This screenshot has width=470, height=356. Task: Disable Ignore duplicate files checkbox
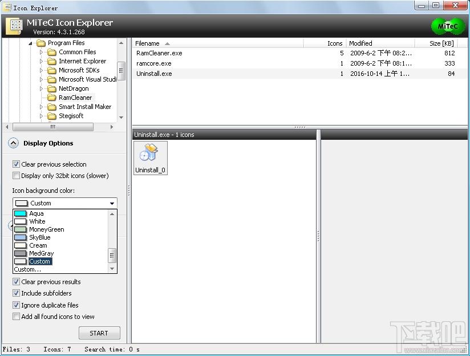pos(16,305)
